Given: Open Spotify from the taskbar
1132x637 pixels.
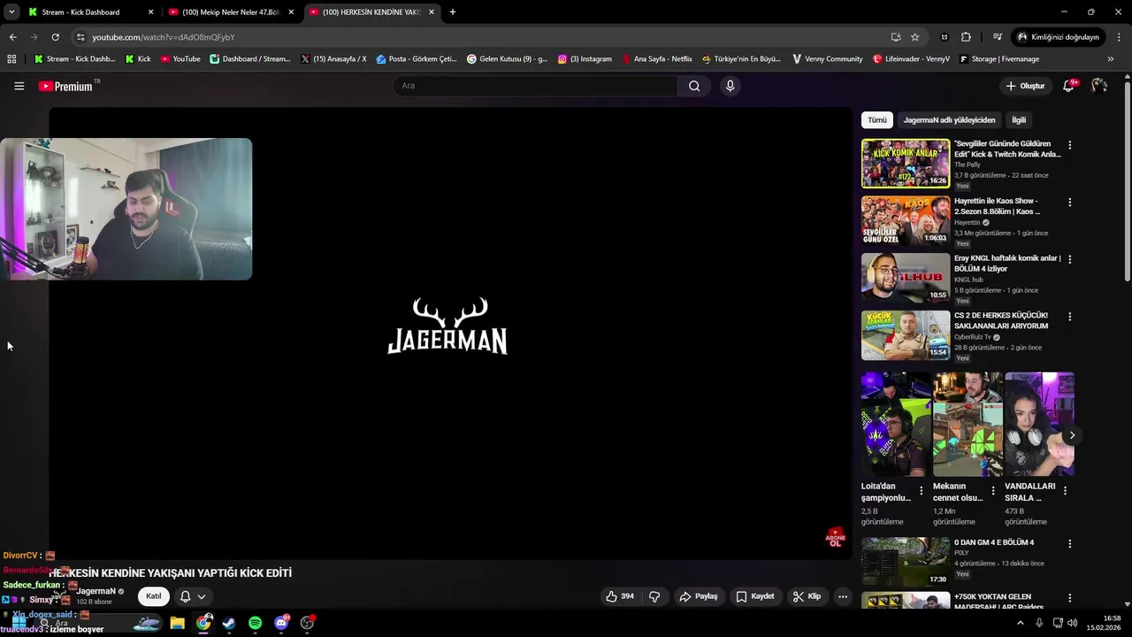Looking at the screenshot, I should pyautogui.click(x=255, y=623).
